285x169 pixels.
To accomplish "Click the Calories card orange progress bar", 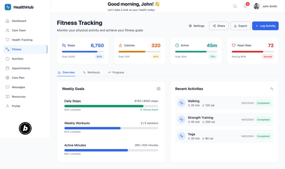I will coord(139,51).
